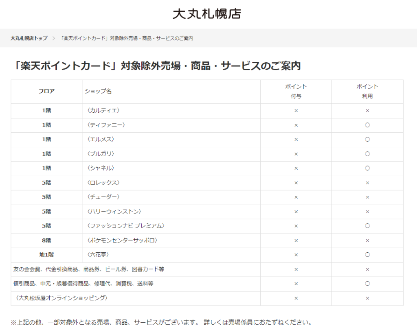Click the ポイント付与 × mark for 友の会会費 row
Screen dimensions: 417x330
(296, 269)
